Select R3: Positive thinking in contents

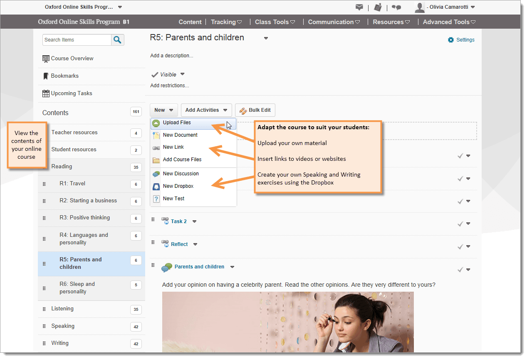pyautogui.click(x=84, y=218)
